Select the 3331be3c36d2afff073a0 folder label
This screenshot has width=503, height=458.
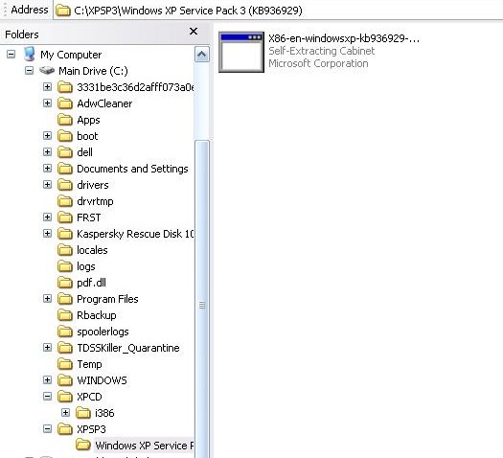click(135, 87)
